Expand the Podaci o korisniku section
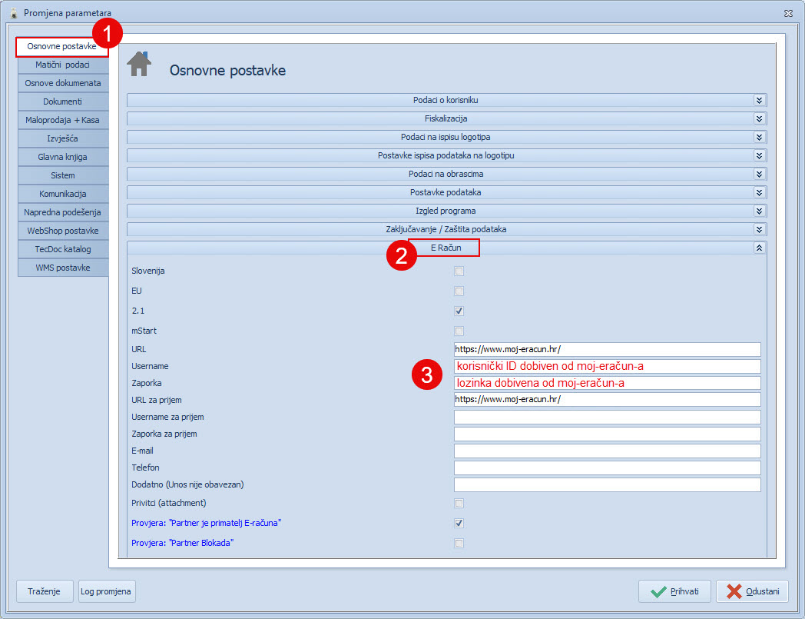805x619 pixels. (x=759, y=100)
